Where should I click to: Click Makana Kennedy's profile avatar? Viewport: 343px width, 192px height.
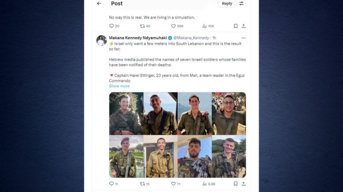[102, 41]
